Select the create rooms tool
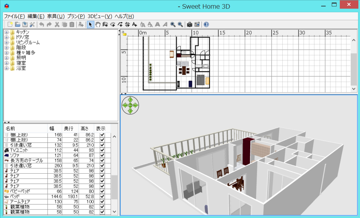The width and height of the screenshot is (360, 218). click(112, 24)
